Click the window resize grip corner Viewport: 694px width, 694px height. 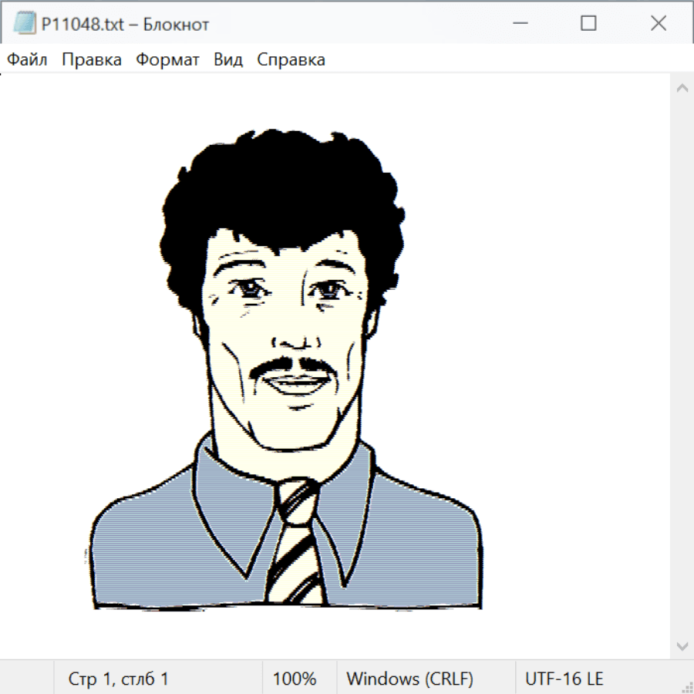687,687
